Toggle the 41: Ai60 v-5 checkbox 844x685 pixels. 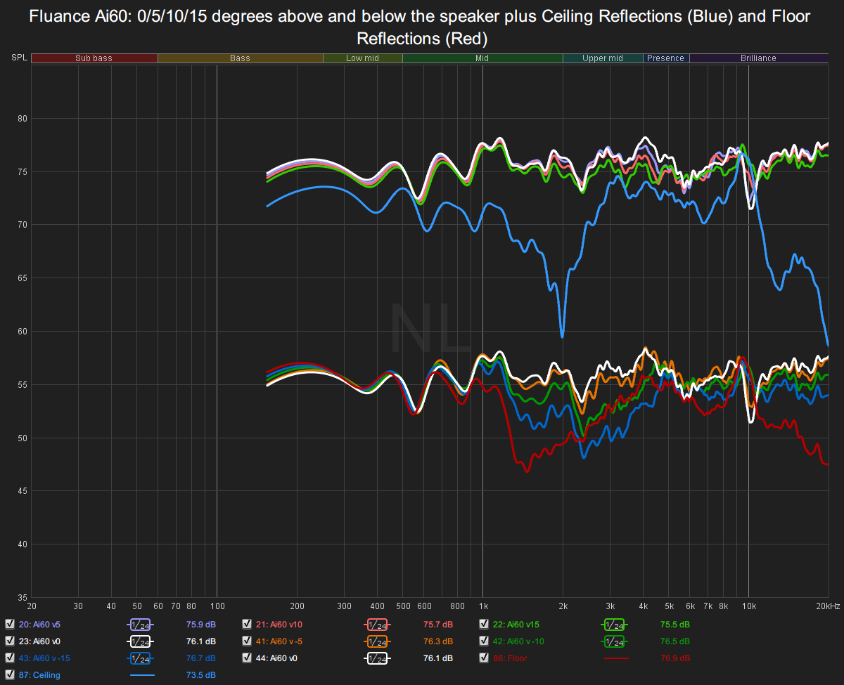pos(247,641)
